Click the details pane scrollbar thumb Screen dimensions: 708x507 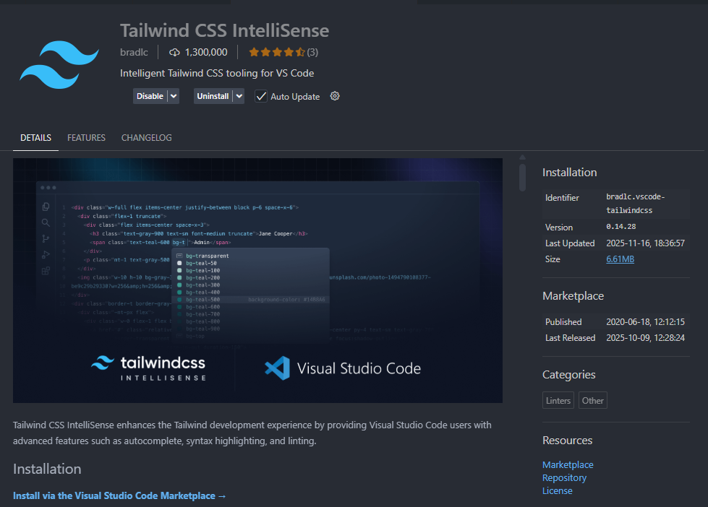click(x=522, y=178)
